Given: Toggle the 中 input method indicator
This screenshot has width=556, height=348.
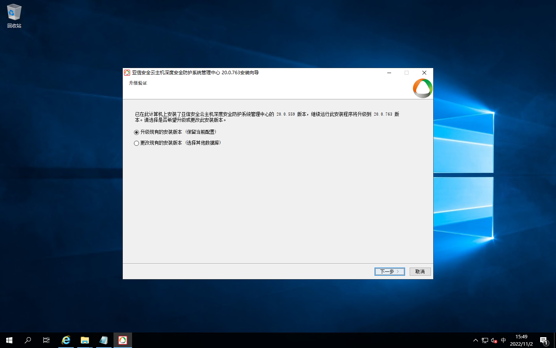Looking at the screenshot, I should tap(503, 340).
